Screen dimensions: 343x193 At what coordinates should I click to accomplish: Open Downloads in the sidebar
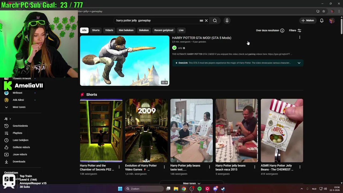[19, 162]
